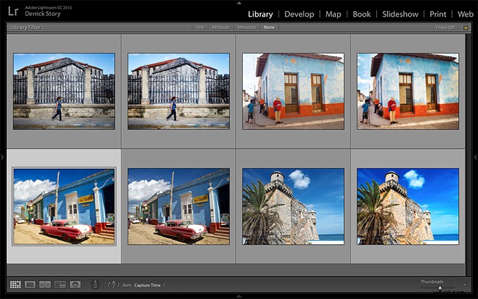Select the Painter spray can tool
The image size is (478, 299).
pyautogui.click(x=95, y=284)
